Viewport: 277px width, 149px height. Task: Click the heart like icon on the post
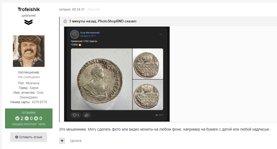(x=74, y=115)
